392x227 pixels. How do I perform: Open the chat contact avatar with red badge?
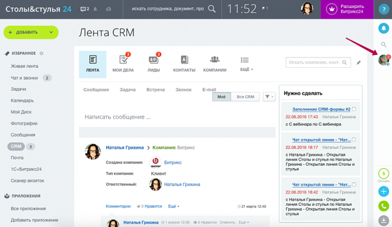pyautogui.click(x=384, y=60)
